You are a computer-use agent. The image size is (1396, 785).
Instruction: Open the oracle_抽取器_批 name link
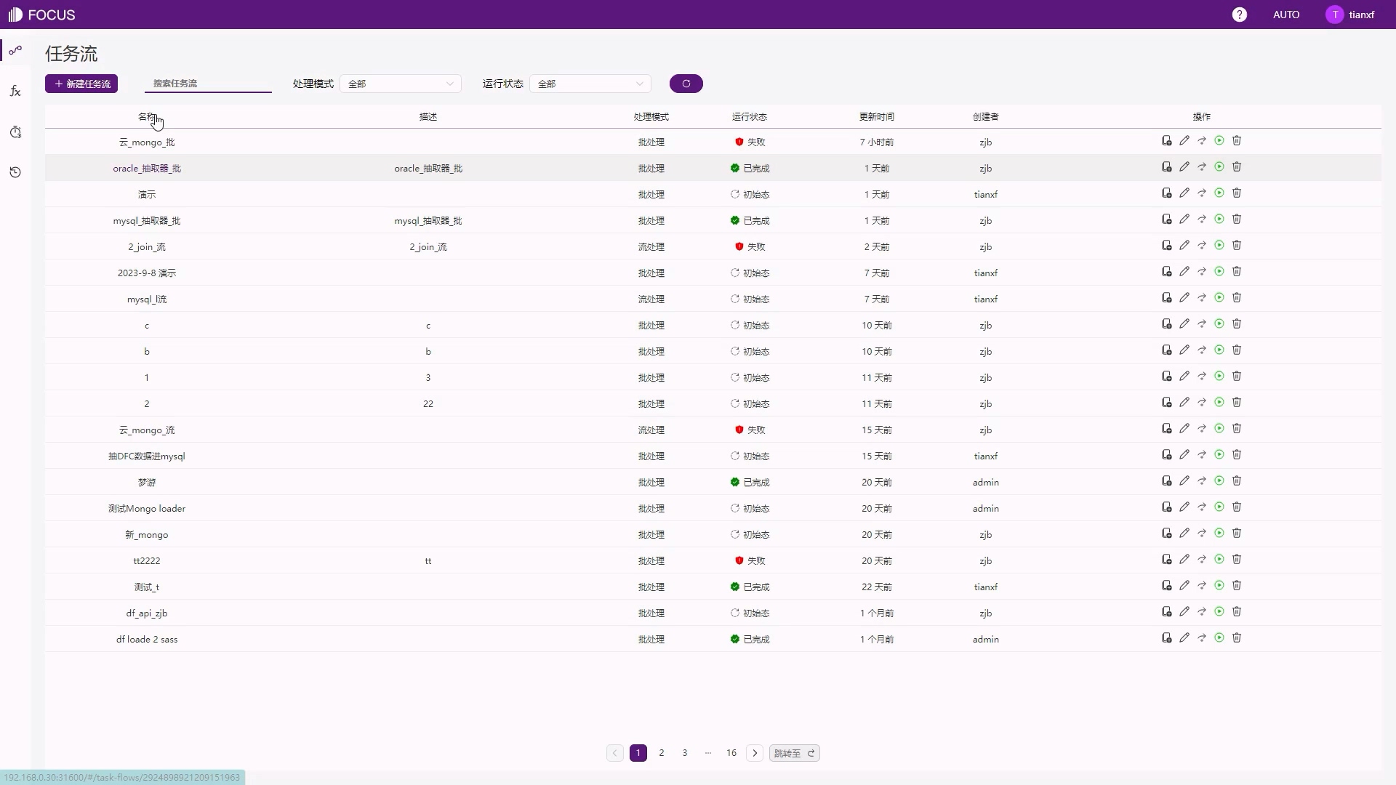coord(147,169)
